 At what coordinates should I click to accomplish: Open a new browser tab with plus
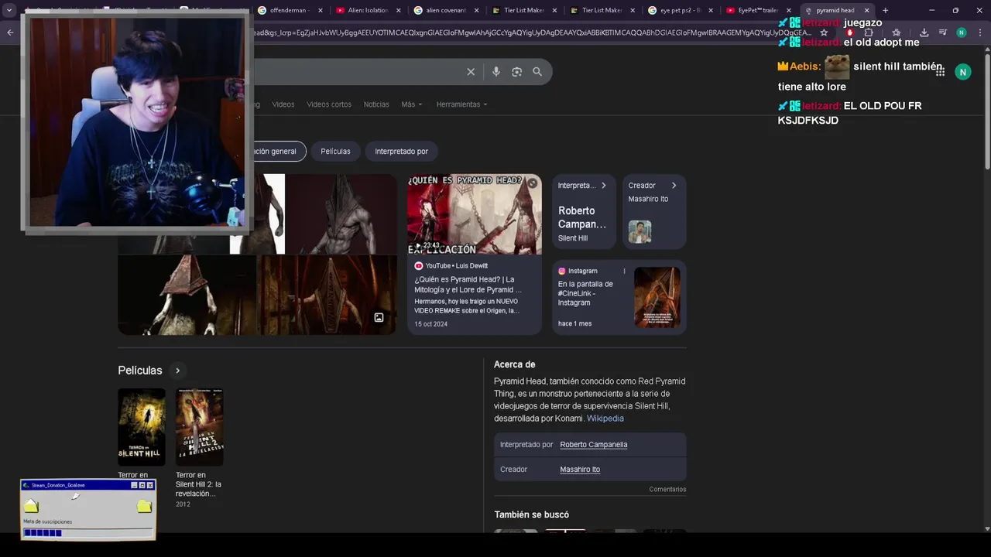pyautogui.click(x=885, y=10)
